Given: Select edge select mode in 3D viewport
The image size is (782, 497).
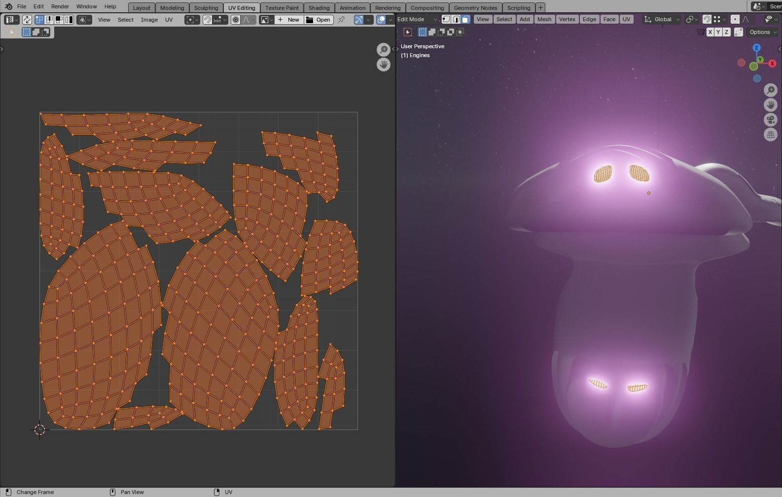Looking at the screenshot, I should tap(456, 19).
